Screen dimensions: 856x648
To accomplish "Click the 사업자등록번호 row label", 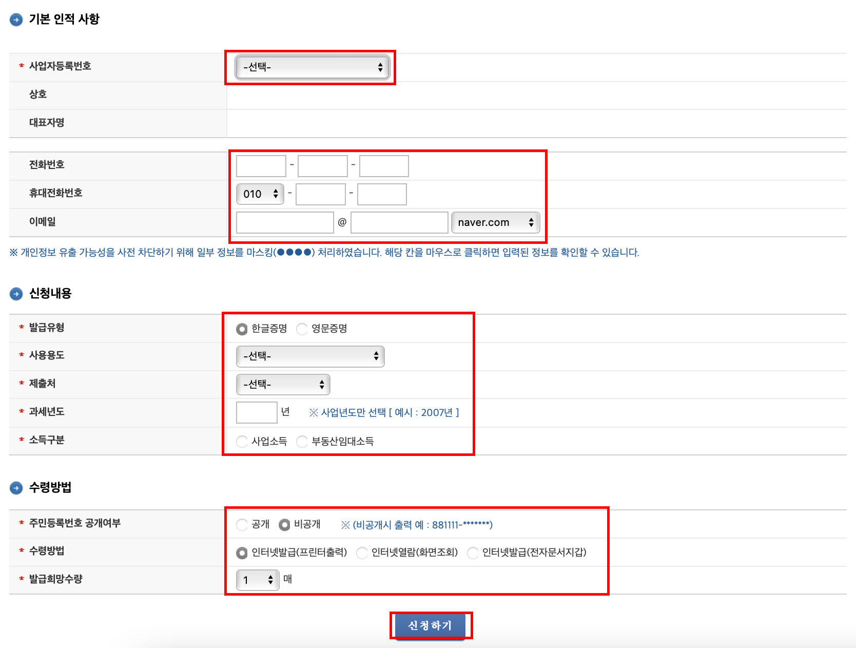I will [60, 66].
